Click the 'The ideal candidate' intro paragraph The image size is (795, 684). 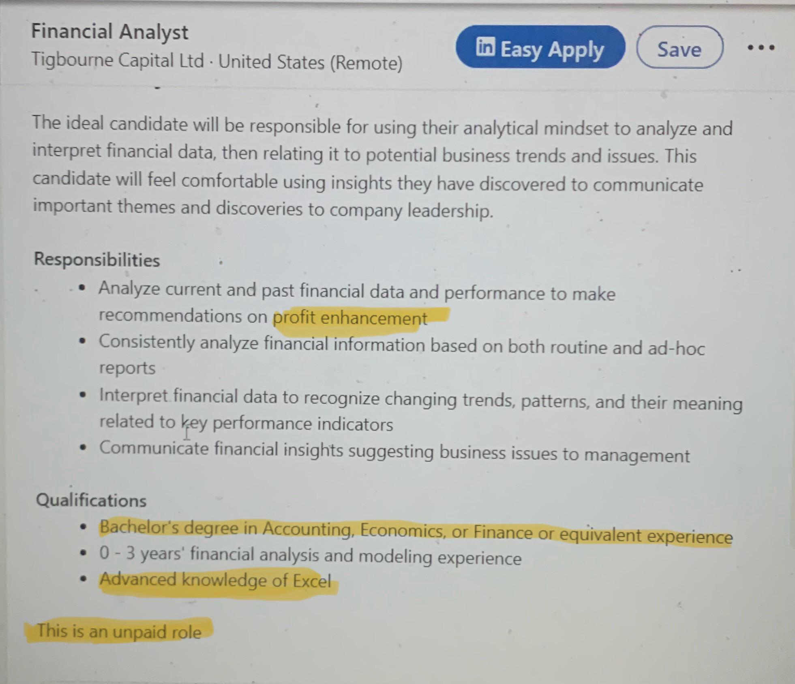[382, 167]
